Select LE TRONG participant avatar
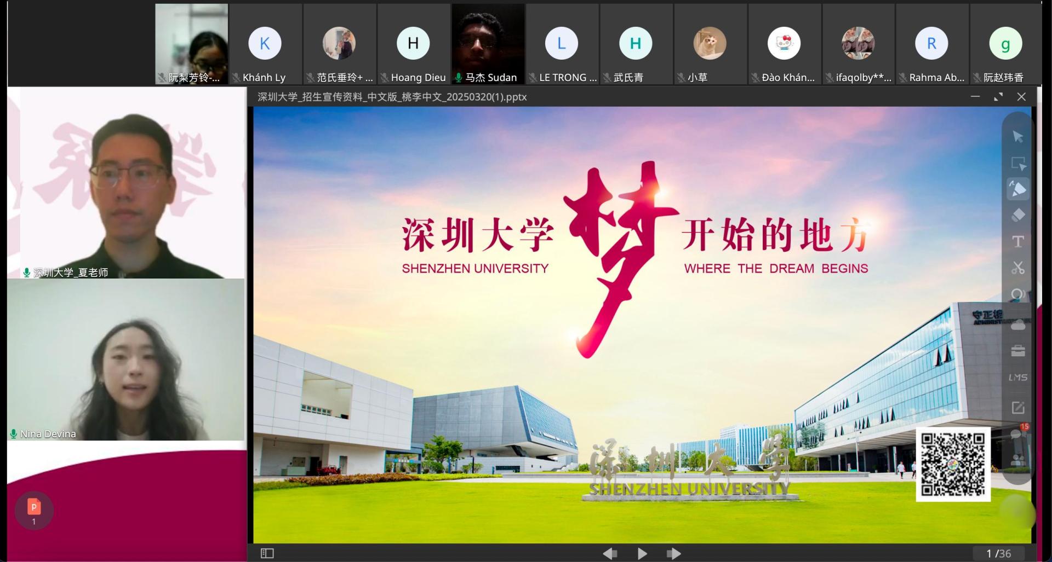Viewport: 1052px width, 562px height. coord(562,43)
